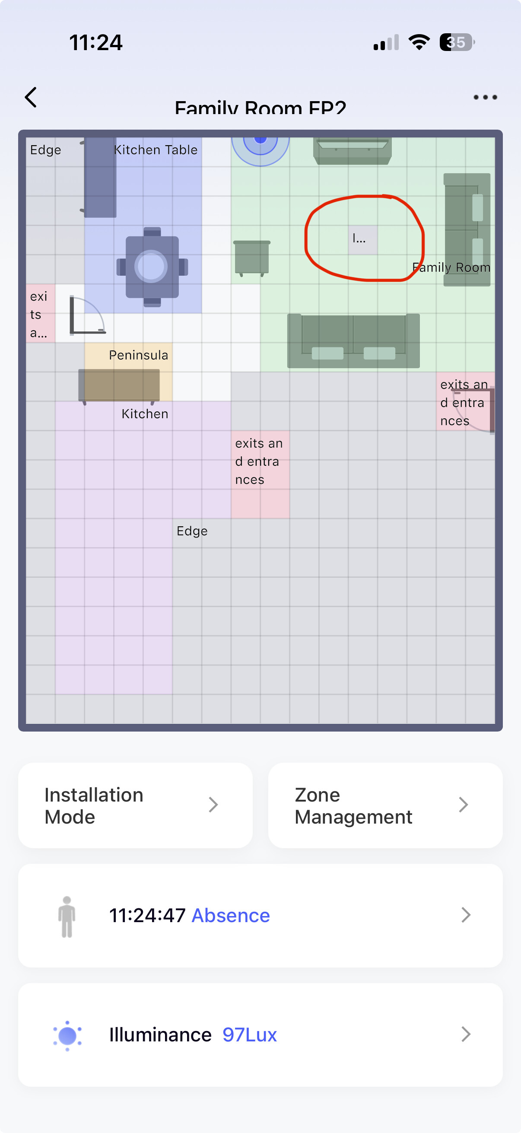The image size is (521, 1133).
Task: Tap the person presence status icon
Action: [67, 916]
